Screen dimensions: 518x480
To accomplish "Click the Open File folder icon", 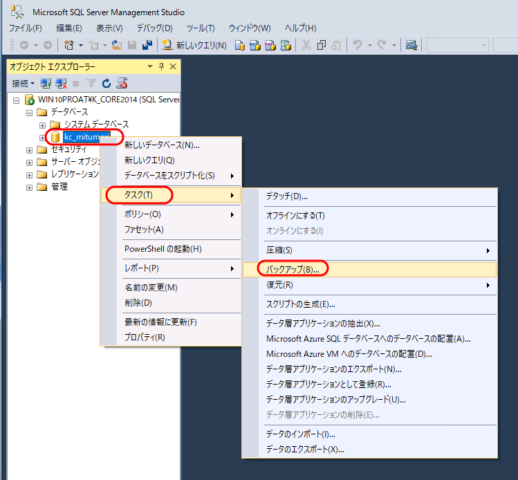I will (117, 45).
